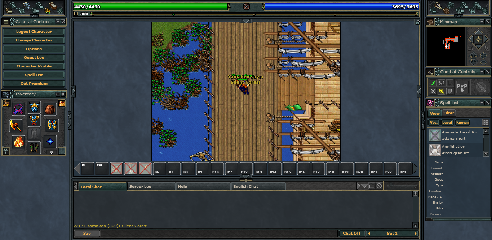Select the flame ring slot item
The width and height of the screenshot is (492, 240).
(x=18, y=142)
